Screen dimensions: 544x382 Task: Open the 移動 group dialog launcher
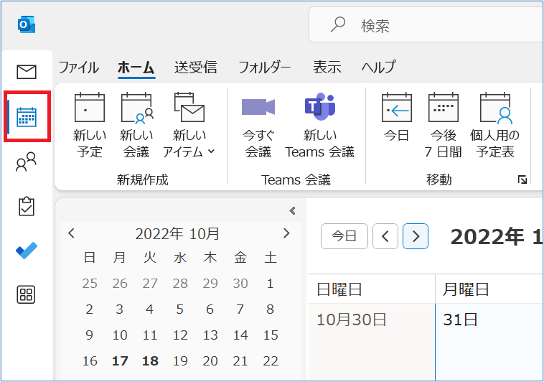(522, 180)
